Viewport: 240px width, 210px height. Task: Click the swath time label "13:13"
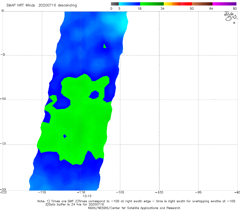click(x=87, y=196)
